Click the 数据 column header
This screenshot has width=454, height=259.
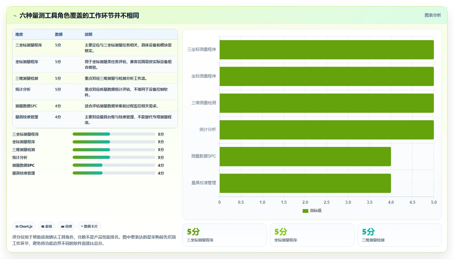[x=59, y=35]
